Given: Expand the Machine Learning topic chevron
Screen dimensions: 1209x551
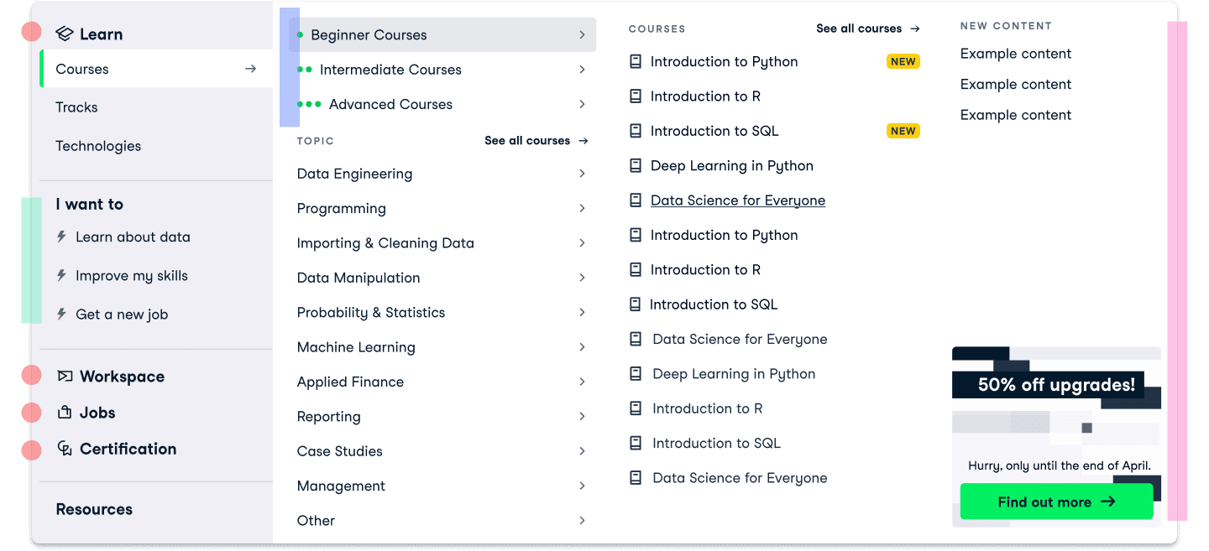Looking at the screenshot, I should pos(582,347).
